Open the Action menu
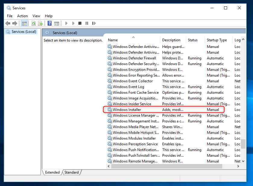253x186 pixels. pyautogui.click(x=22, y=16)
